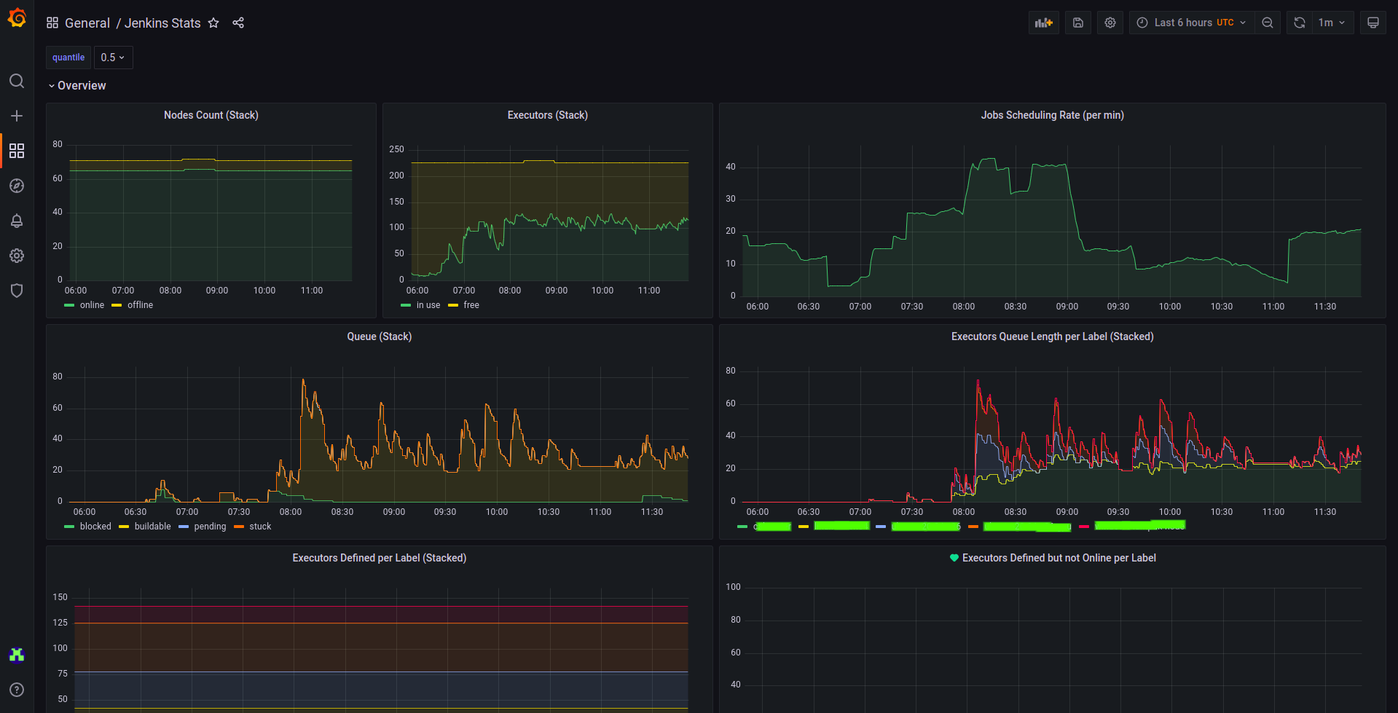Screen dimensions: 1398x713
Task: Open the search dashboards icon in sidebar
Action: click(x=17, y=81)
